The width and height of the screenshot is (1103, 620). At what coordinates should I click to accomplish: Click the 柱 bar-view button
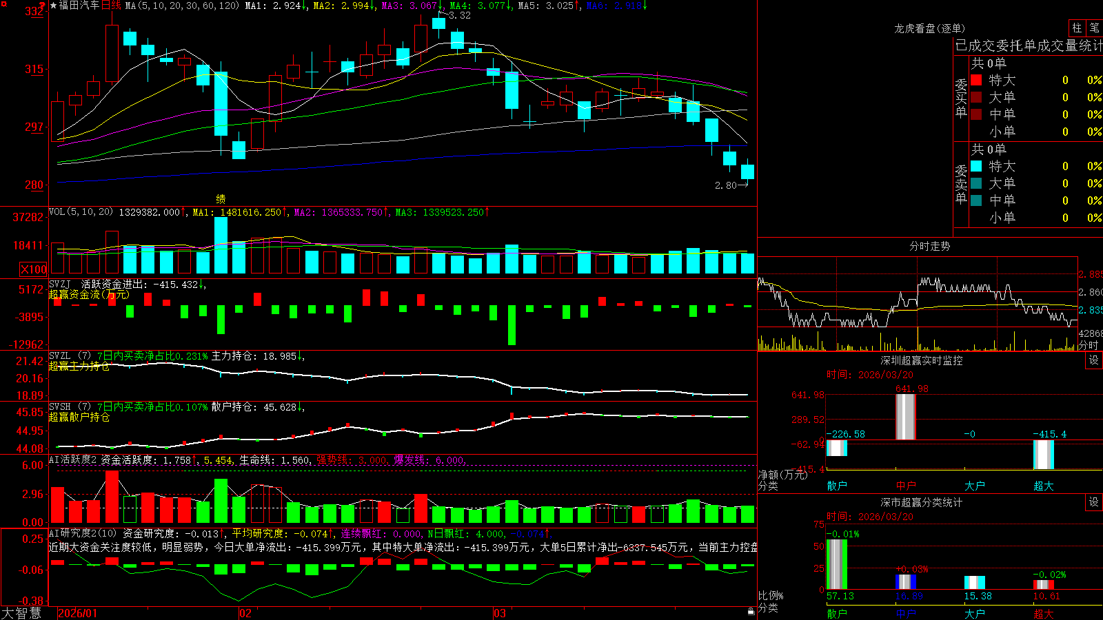pos(1077,28)
